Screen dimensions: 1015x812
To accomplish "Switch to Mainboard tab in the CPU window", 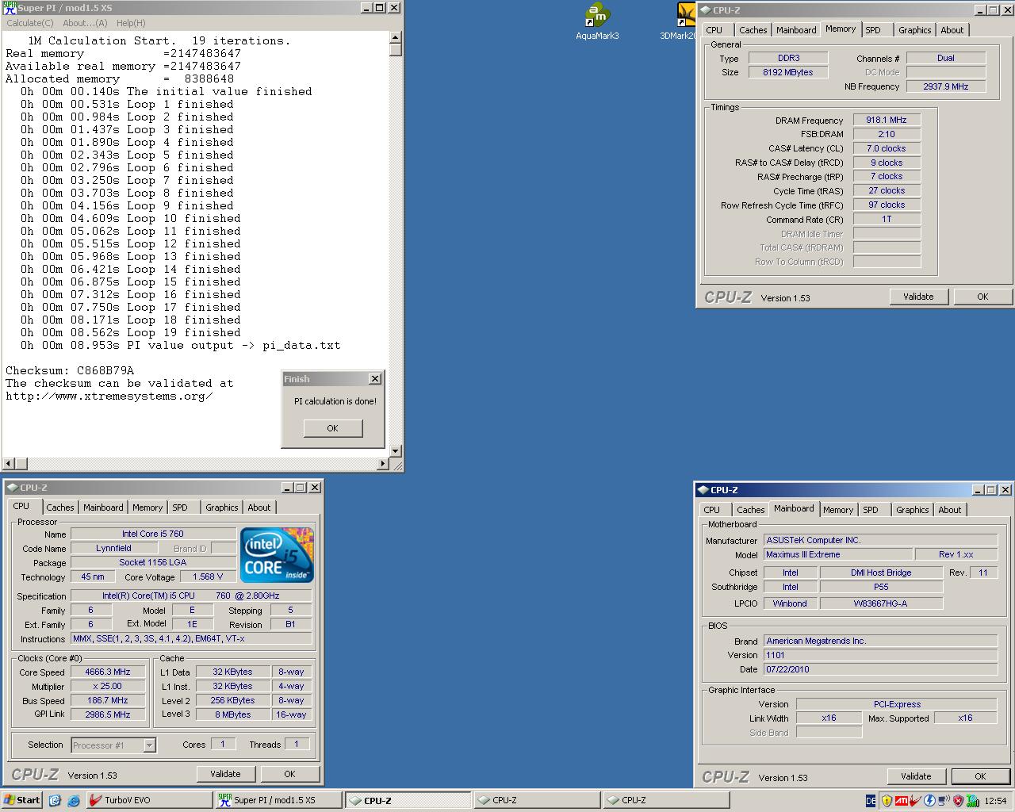I will [x=103, y=507].
